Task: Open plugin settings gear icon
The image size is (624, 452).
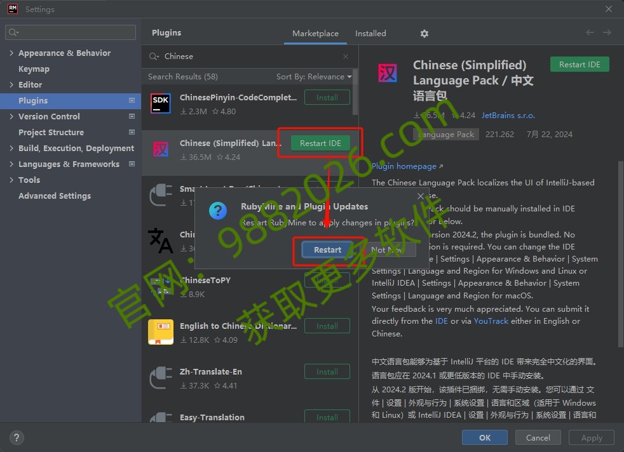Action: (424, 34)
